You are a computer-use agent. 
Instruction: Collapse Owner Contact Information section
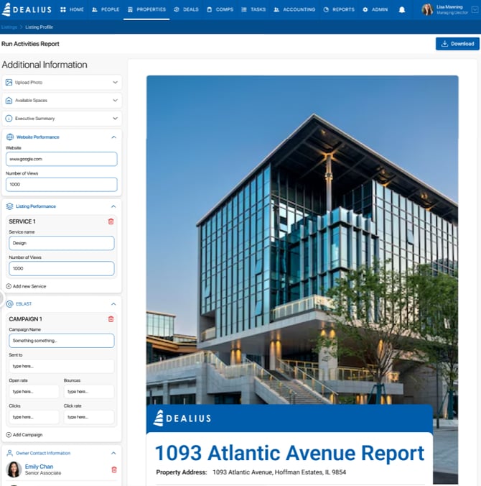click(x=113, y=453)
